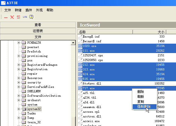The height and width of the screenshot is (126, 176).
Task: Expand the PCHEALTH folder node
Action: point(19,43)
